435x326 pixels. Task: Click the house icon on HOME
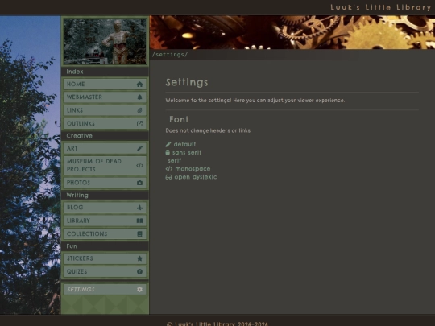tap(139, 85)
